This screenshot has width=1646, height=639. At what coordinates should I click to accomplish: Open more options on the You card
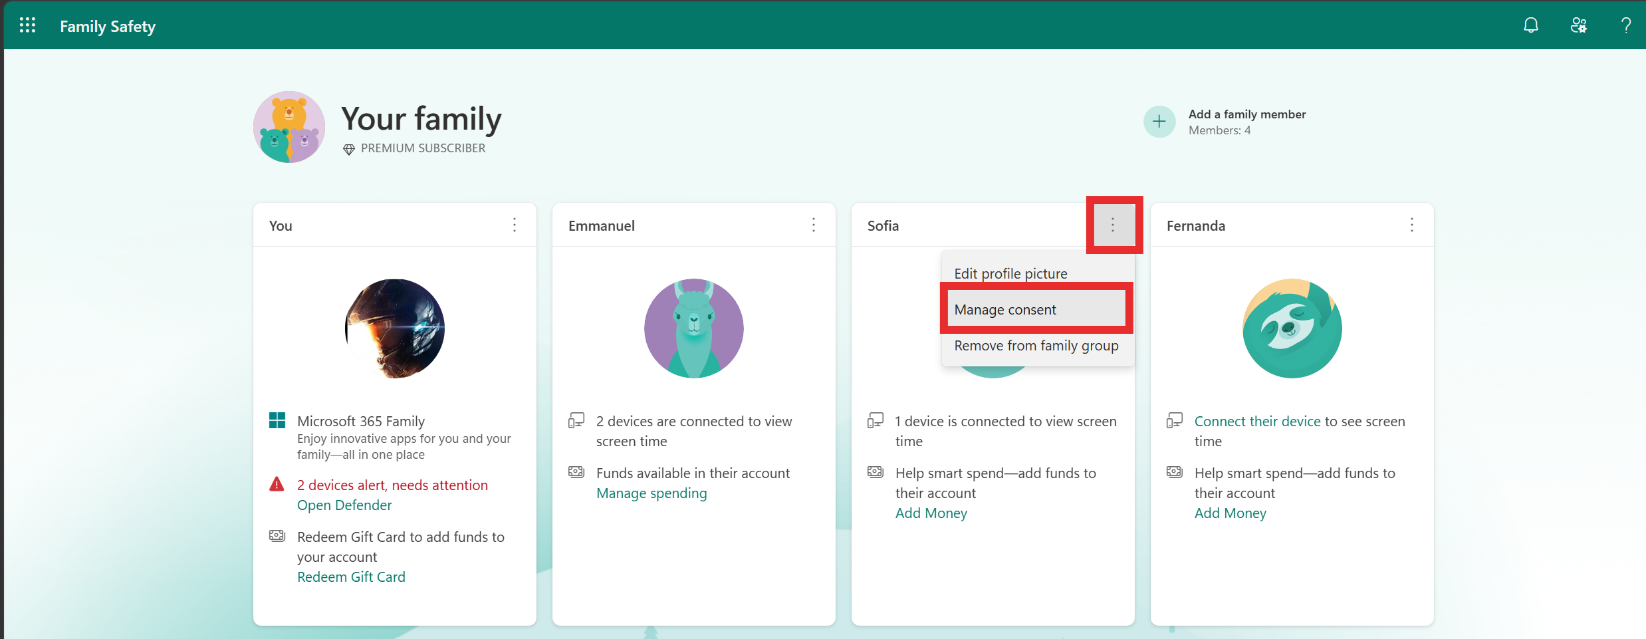(515, 225)
